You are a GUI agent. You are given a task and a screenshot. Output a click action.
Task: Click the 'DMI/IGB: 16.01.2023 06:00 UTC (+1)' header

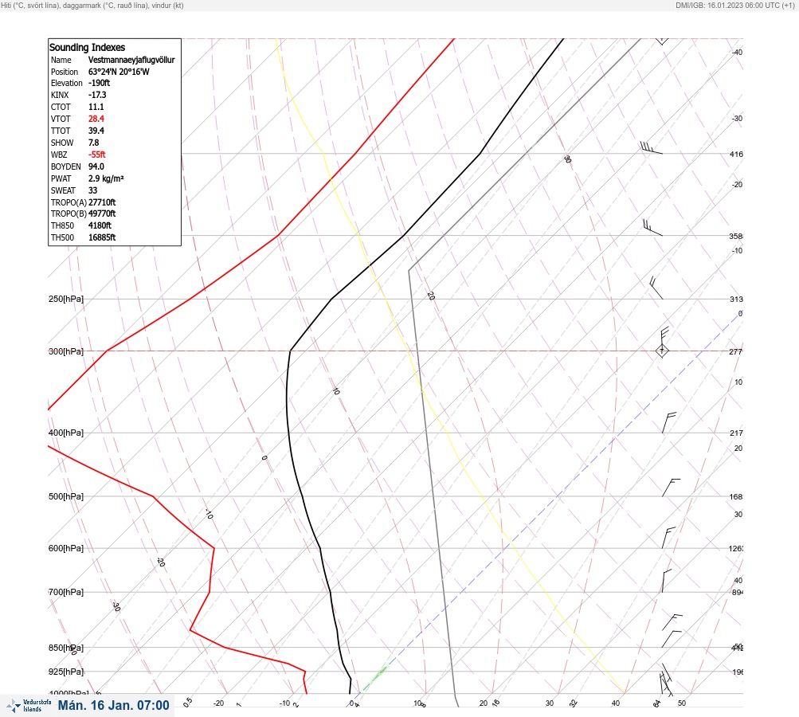coord(735,5)
